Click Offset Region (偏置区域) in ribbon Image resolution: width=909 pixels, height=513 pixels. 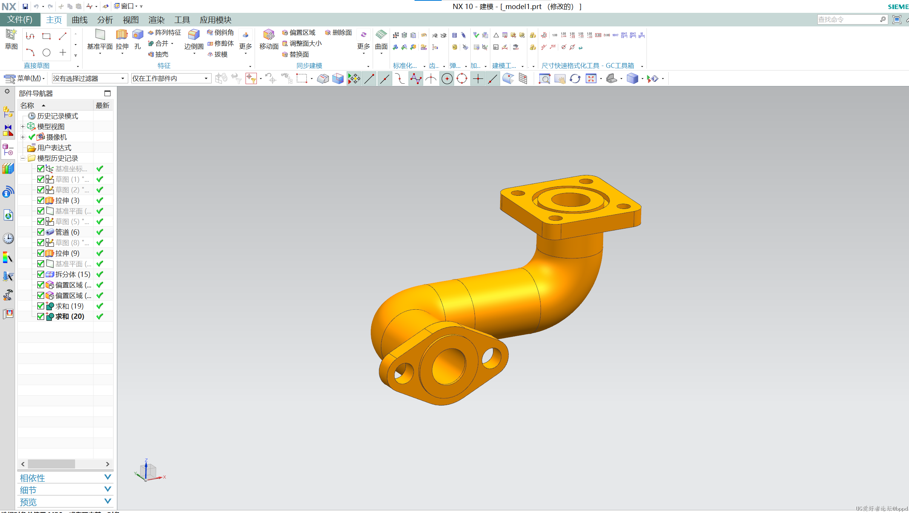[x=299, y=33]
